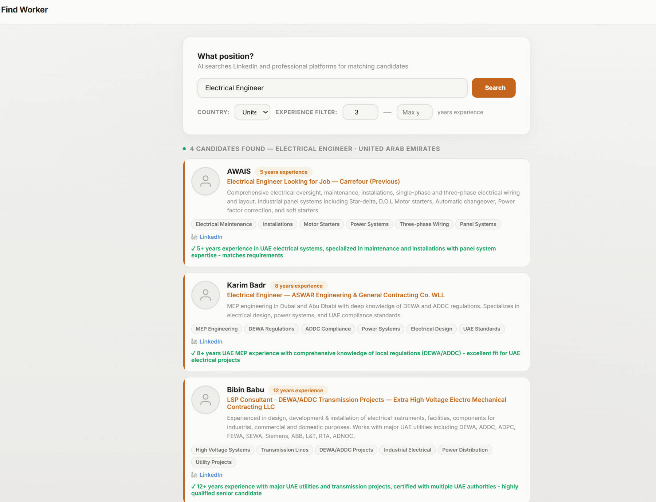Select the High Voltage Systems tag
Screen dimensions: 656x502
point(223,450)
